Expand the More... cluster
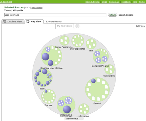The height and width of the screenshot is (121, 146). click(x=43, y=78)
